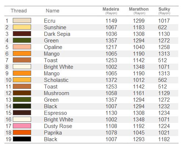Select Sulky code 622 for Sunshine

[x=163, y=27]
